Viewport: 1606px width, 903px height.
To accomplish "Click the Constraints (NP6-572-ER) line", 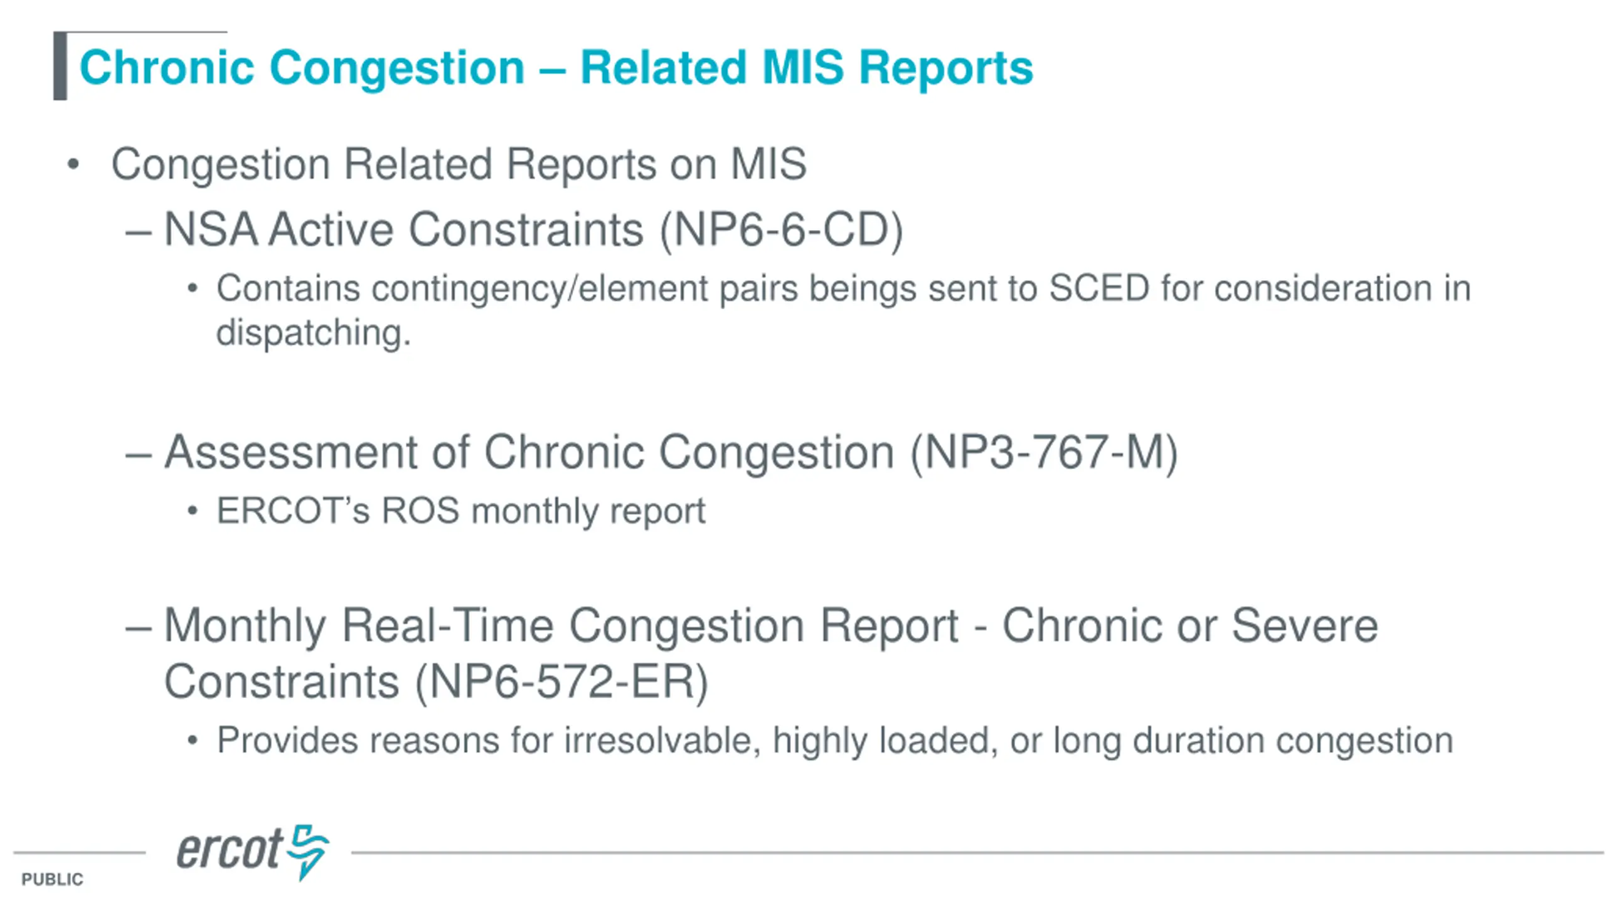I will click(436, 682).
